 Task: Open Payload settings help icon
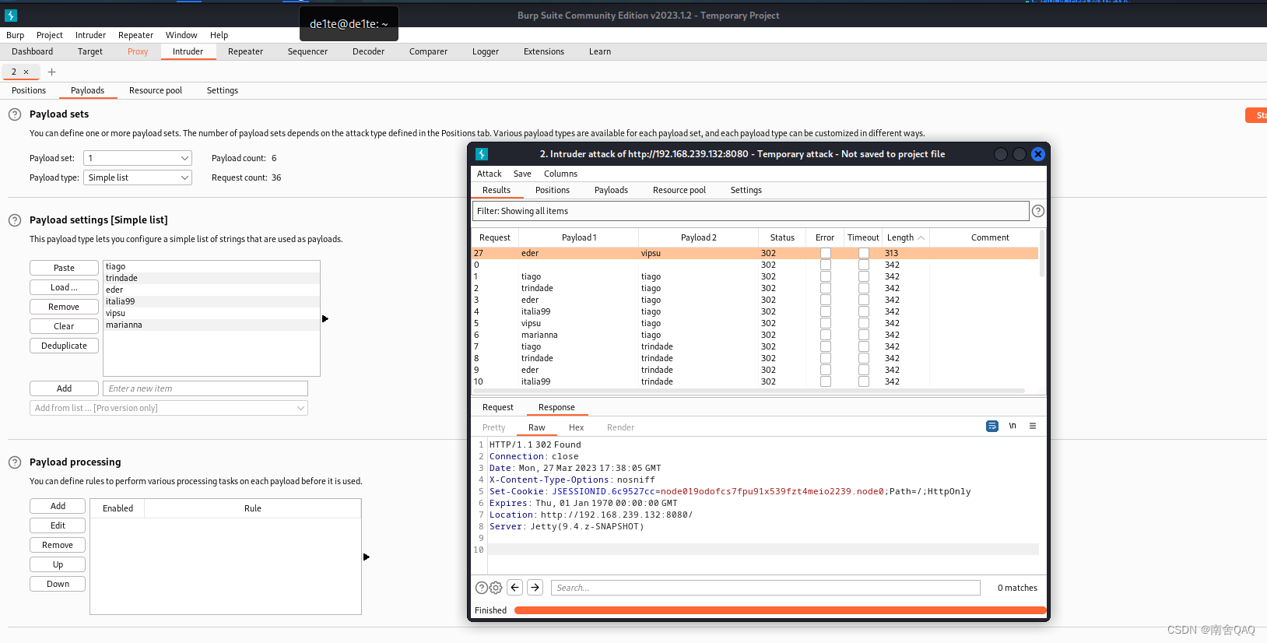pyautogui.click(x=15, y=220)
